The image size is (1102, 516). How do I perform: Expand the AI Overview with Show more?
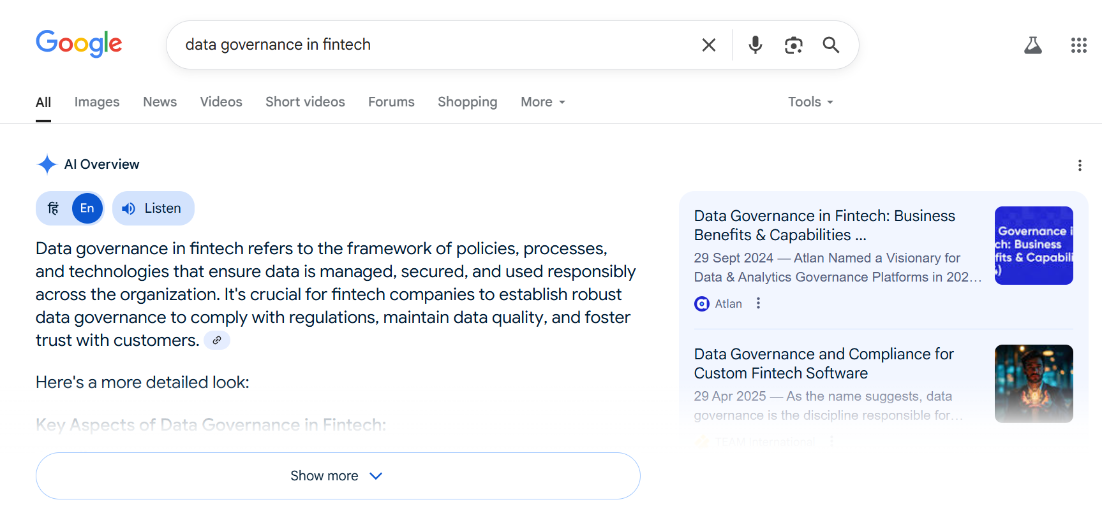(338, 475)
